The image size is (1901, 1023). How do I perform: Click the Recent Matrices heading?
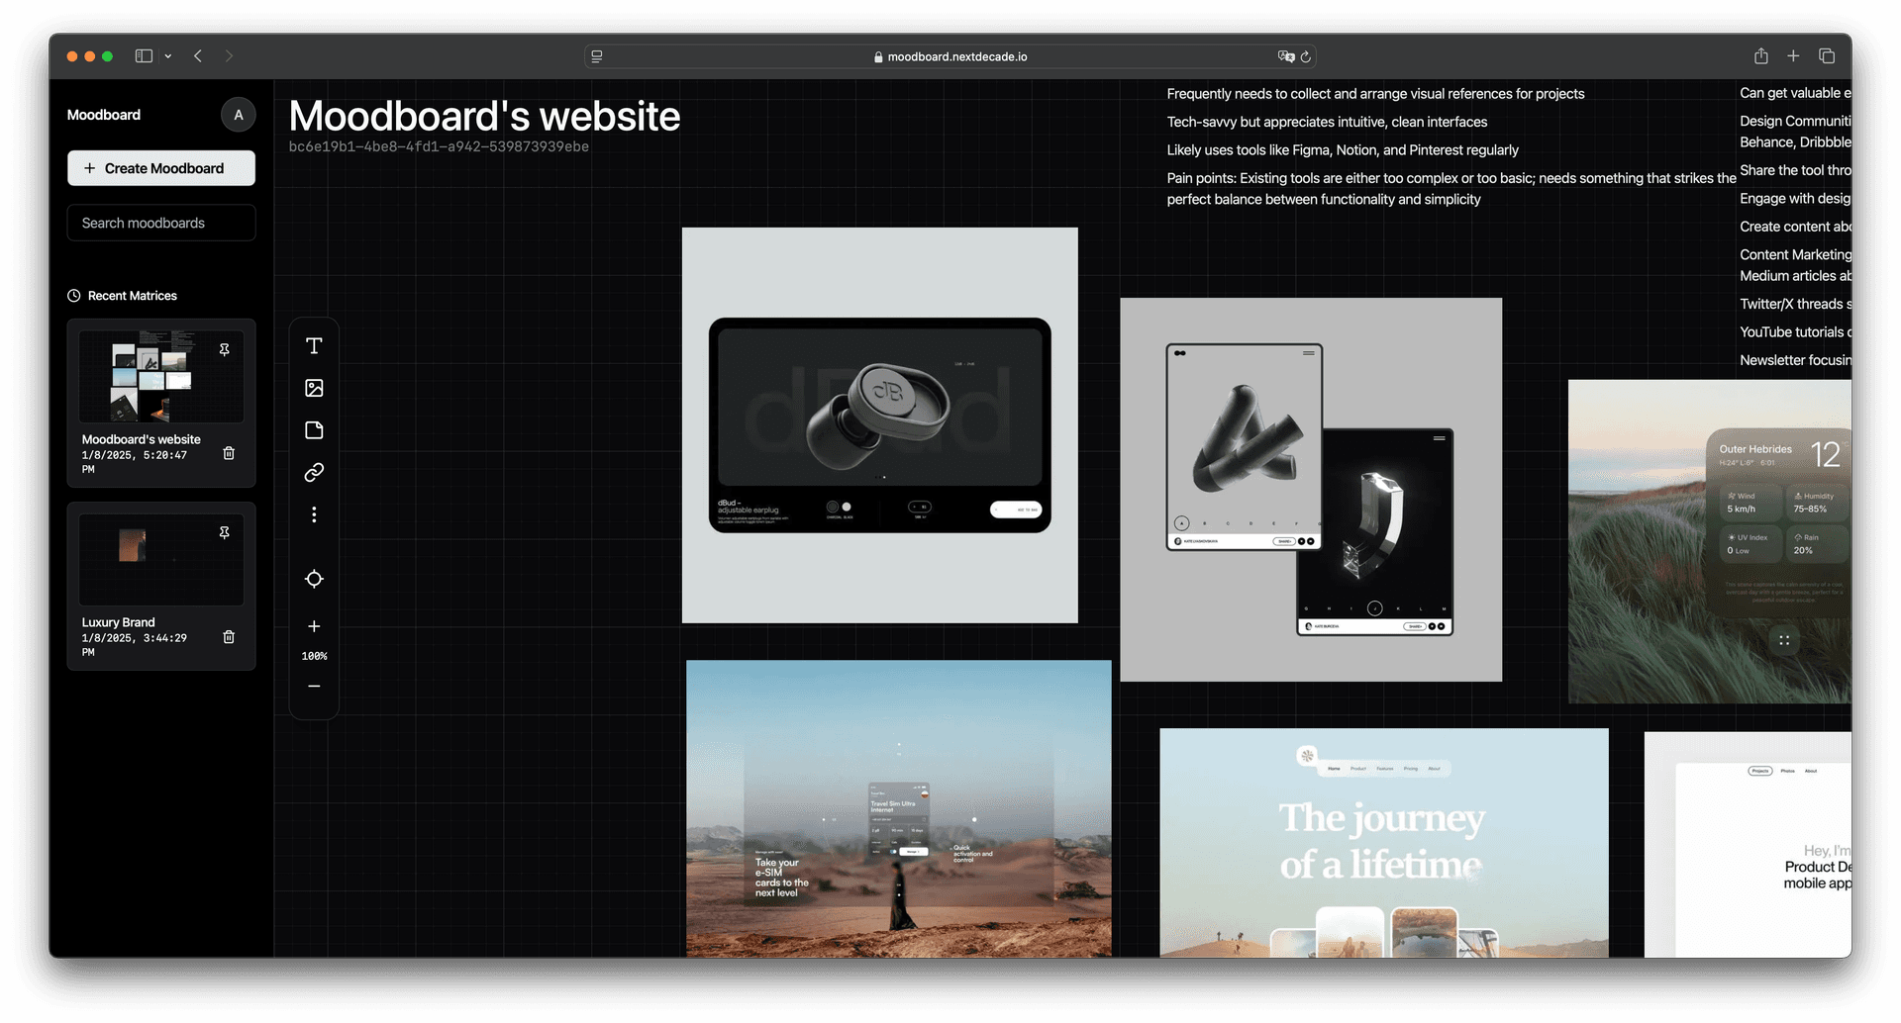pyautogui.click(x=133, y=296)
